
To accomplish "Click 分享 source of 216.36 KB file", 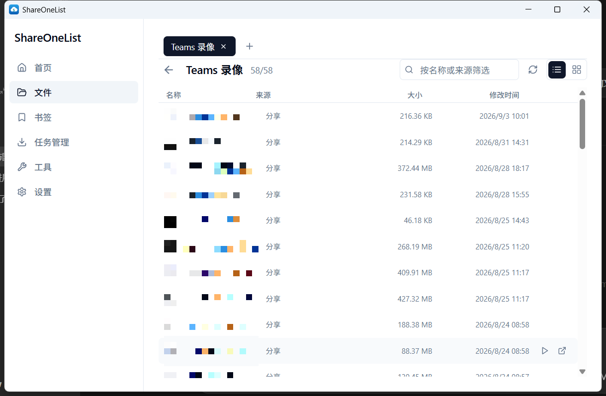I will [x=273, y=116].
